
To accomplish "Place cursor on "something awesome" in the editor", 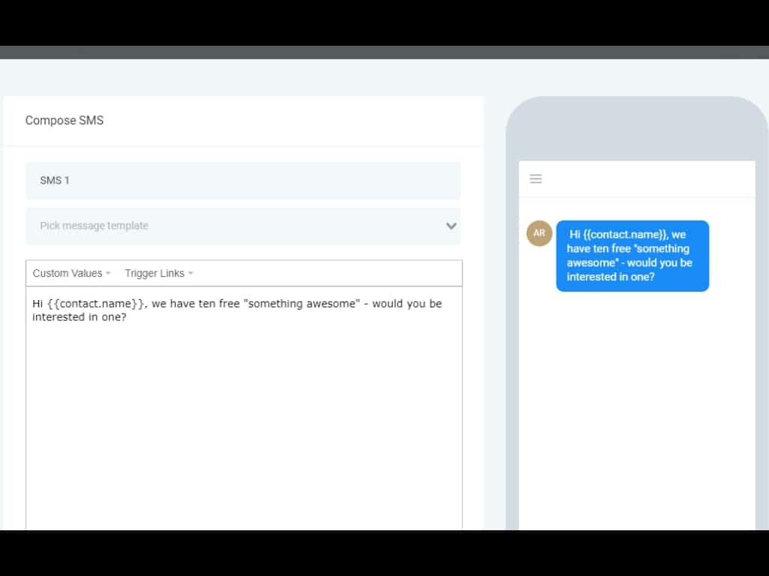I will [301, 304].
